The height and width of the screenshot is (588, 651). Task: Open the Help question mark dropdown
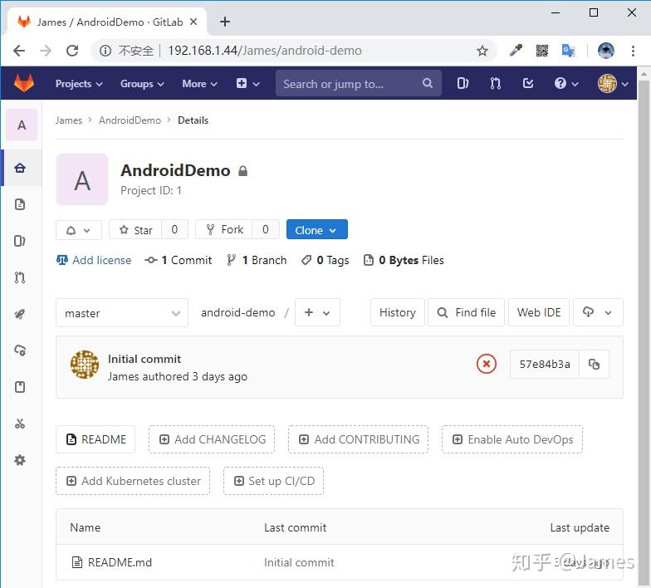(566, 83)
